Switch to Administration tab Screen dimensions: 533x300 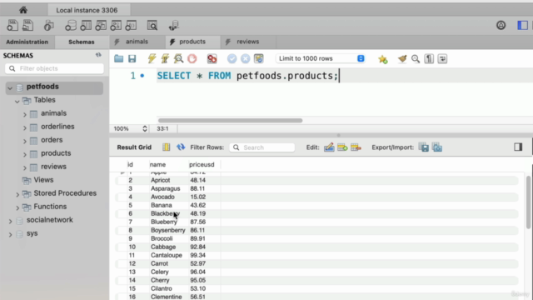(27, 42)
